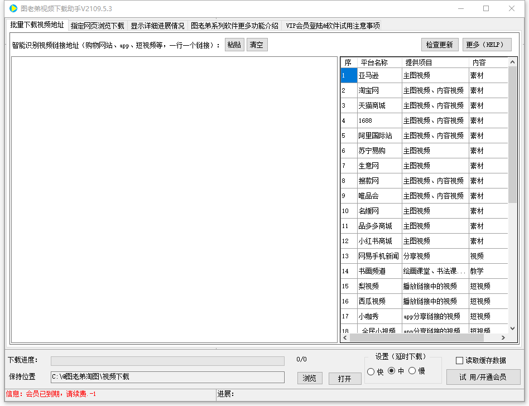
Task: Click the 下载进度 progress bar
Action: pyautogui.click(x=167, y=361)
